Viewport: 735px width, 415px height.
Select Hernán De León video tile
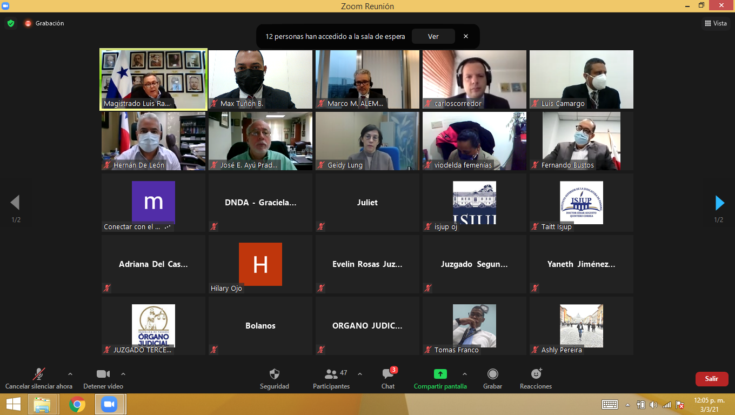click(153, 141)
